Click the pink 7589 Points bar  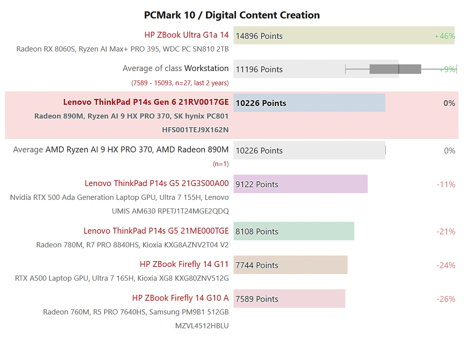click(289, 298)
